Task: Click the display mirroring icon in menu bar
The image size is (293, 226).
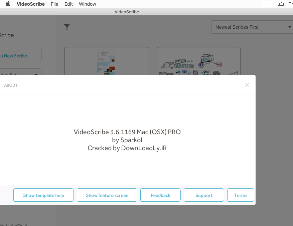Action: coord(280,4)
